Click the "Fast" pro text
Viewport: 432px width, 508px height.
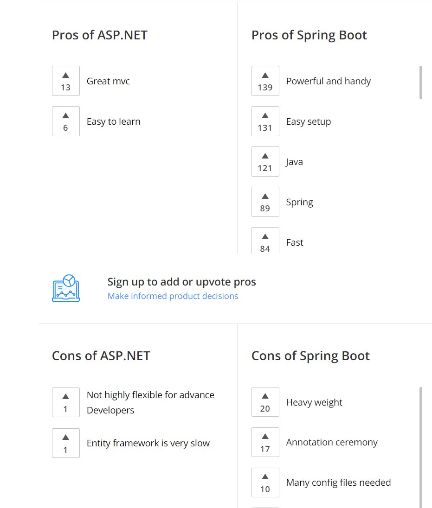(x=295, y=242)
